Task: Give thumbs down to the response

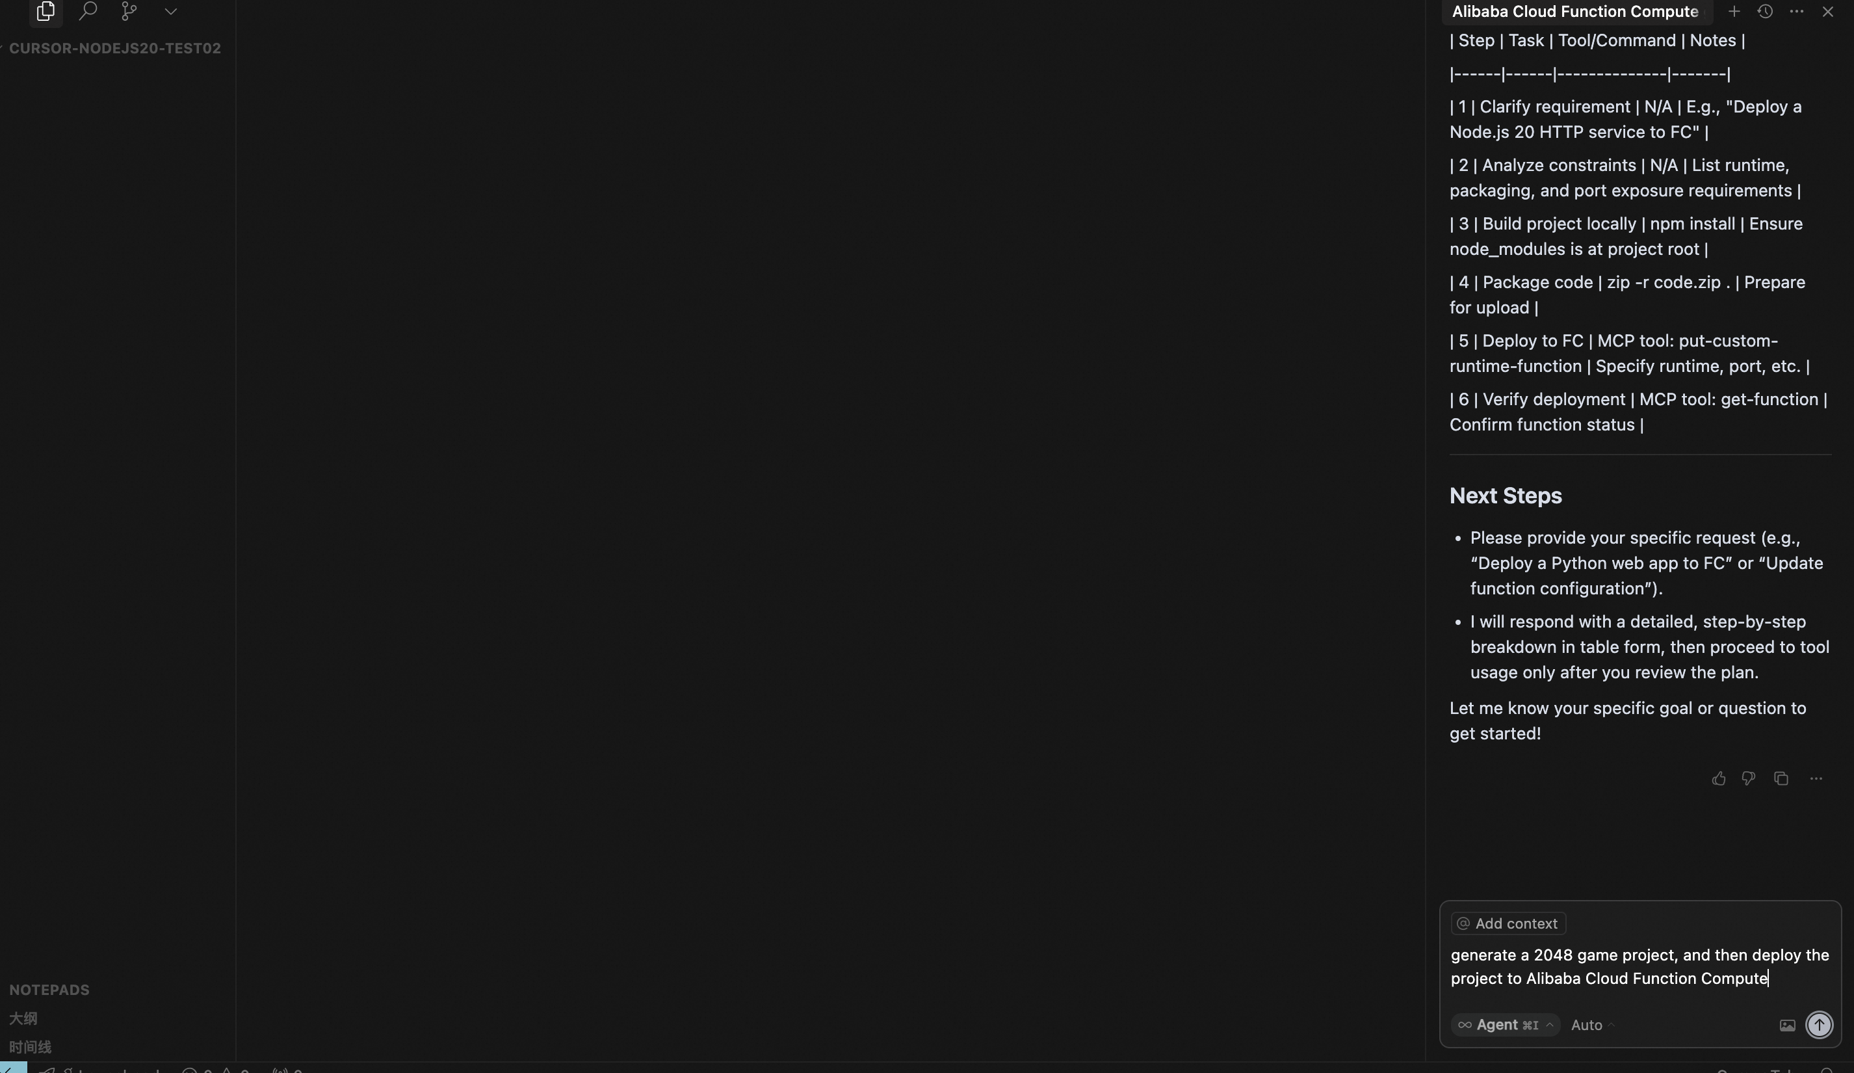Action: pos(1749,778)
